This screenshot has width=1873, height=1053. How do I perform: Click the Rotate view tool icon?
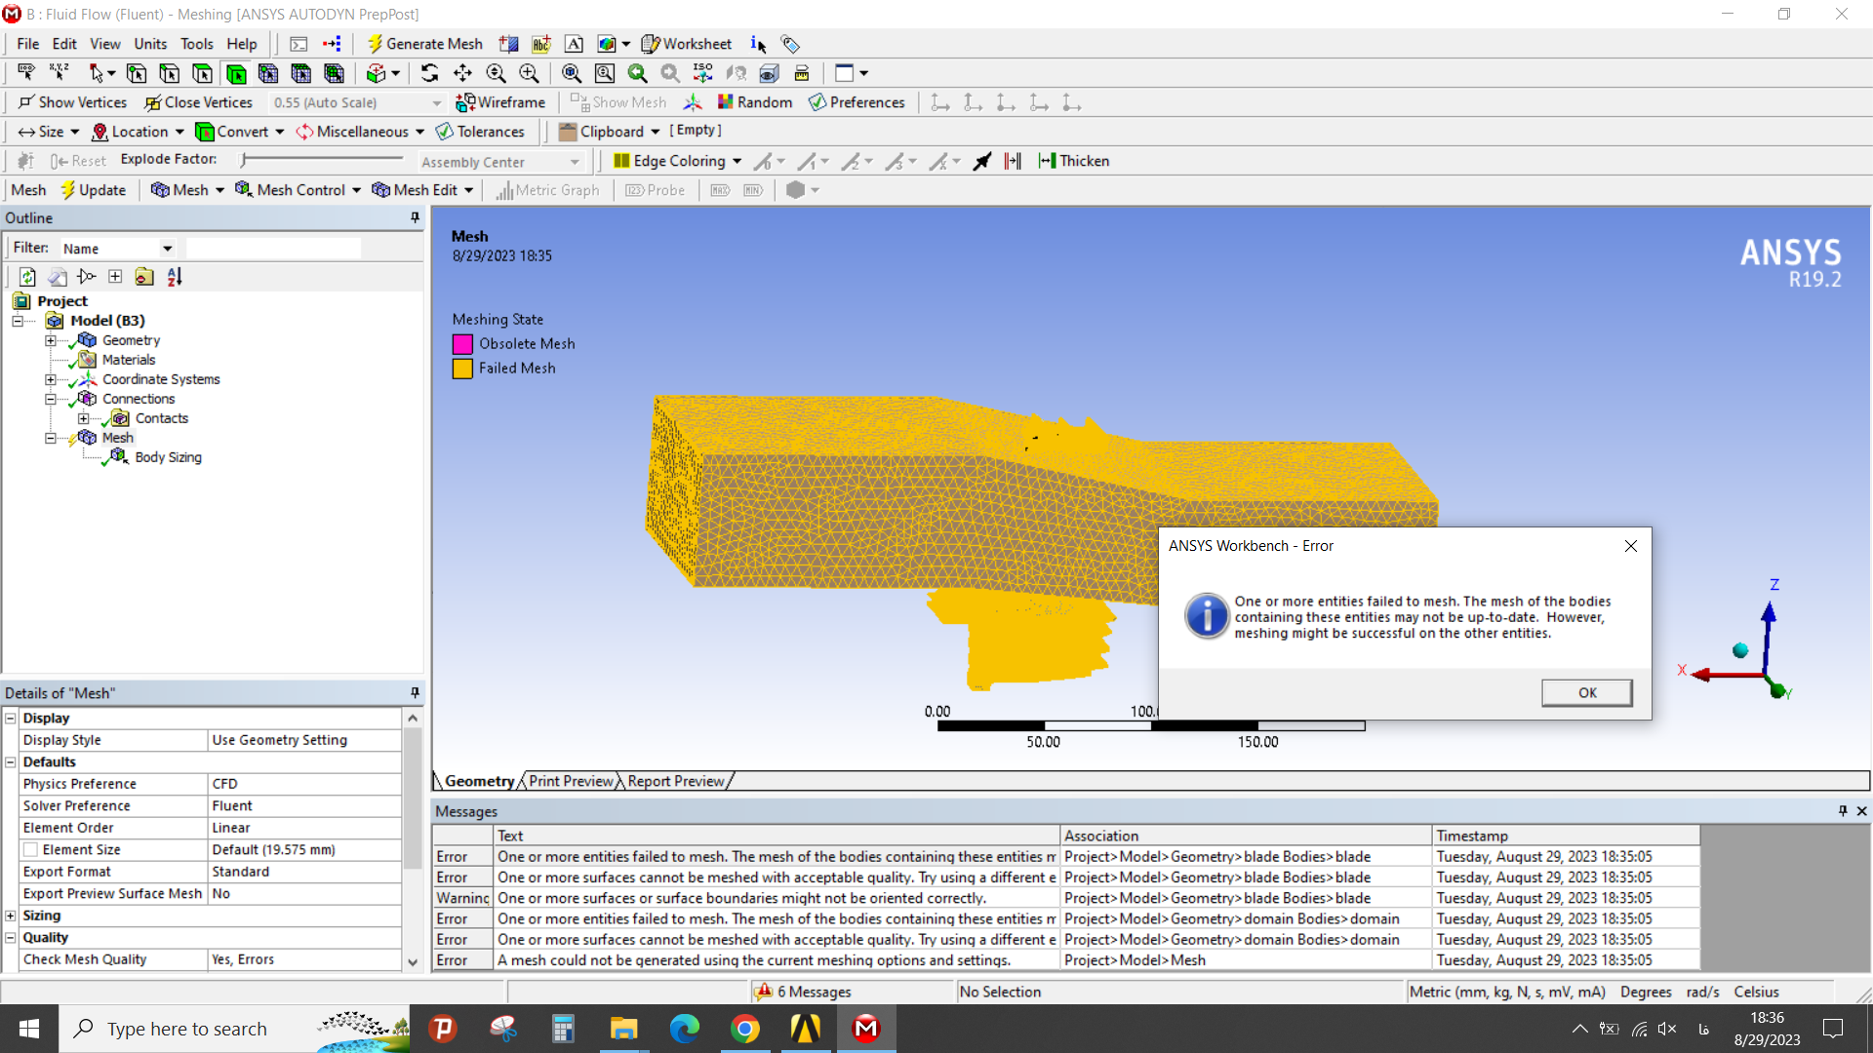click(429, 73)
